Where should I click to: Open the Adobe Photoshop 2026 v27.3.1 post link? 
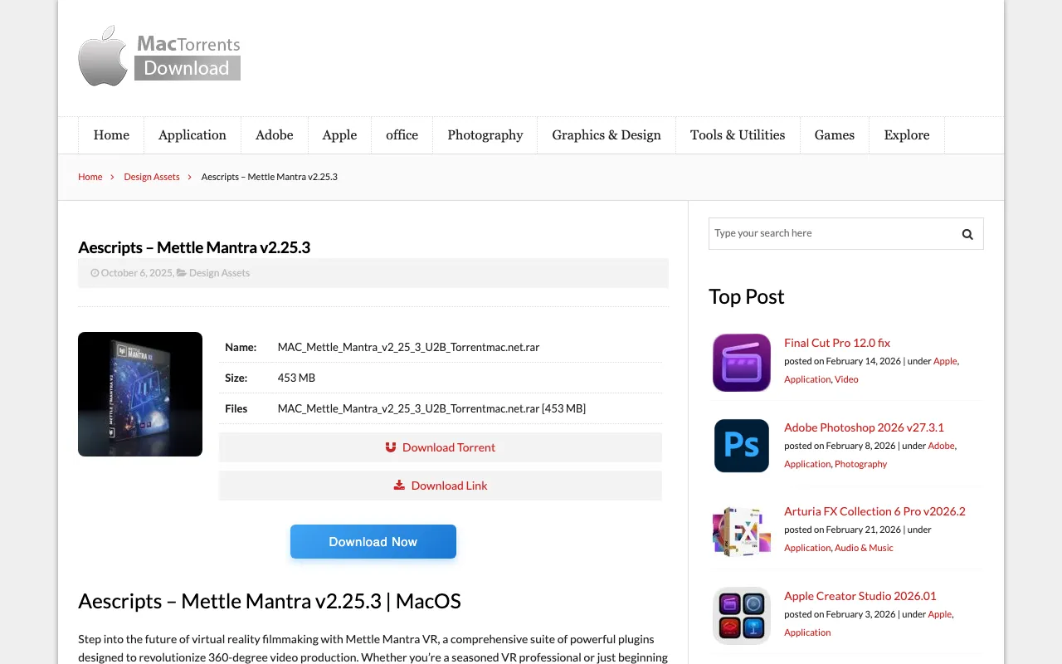pyautogui.click(x=864, y=427)
